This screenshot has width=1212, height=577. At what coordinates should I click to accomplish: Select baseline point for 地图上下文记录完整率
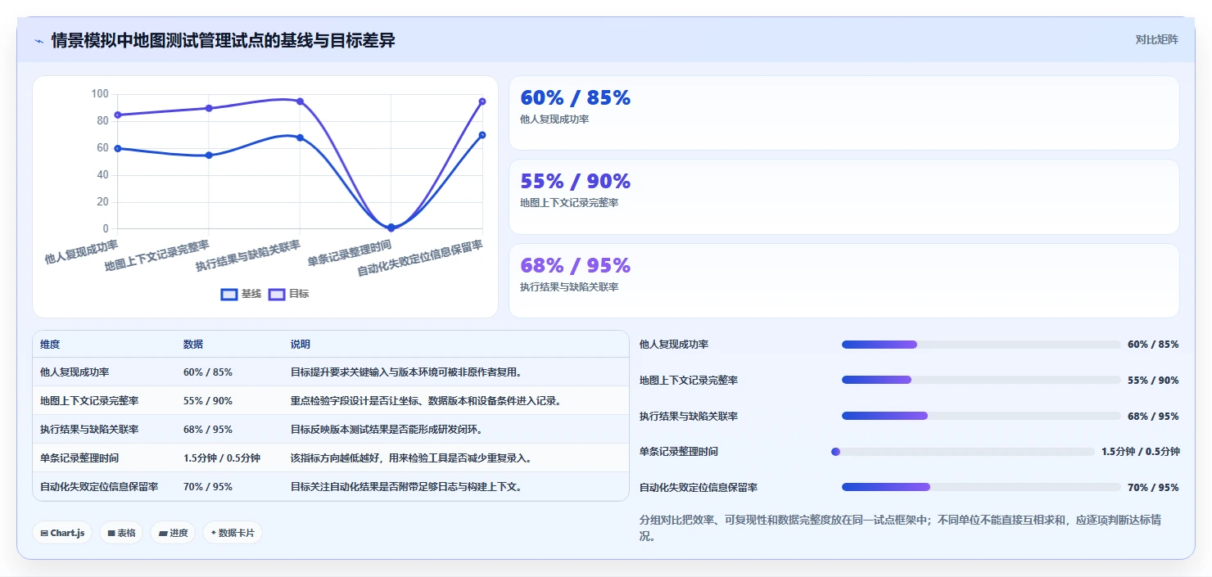click(209, 155)
